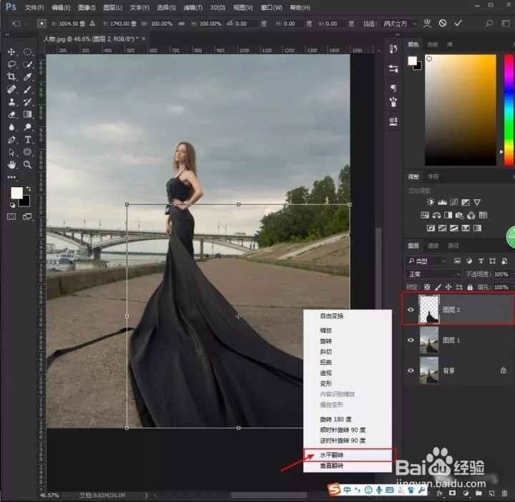Select the Pen tool
This screenshot has width=515, height=502.
11,140
